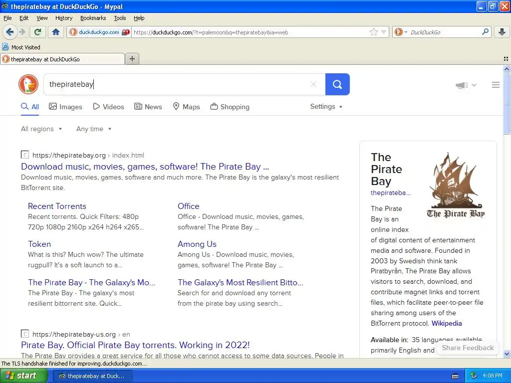Screen dimensions: 511x383
Task: Open the Recent Torrents sitelink
Action: pos(57,206)
